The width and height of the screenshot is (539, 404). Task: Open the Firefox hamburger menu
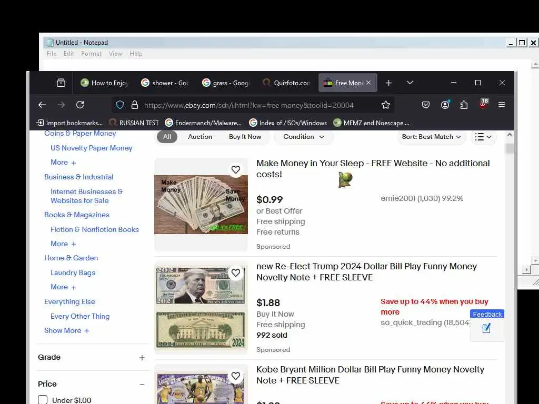(502, 105)
